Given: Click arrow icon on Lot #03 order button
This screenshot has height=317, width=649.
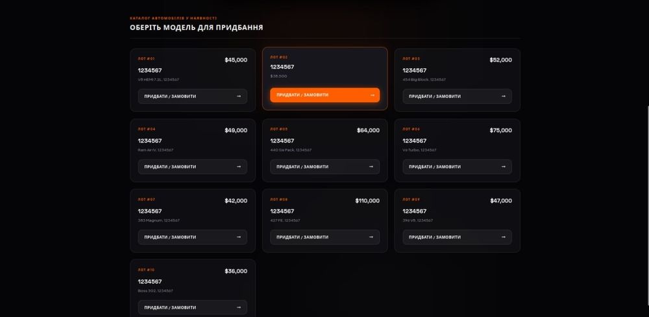Looking at the screenshot, I should click(504, 97).
